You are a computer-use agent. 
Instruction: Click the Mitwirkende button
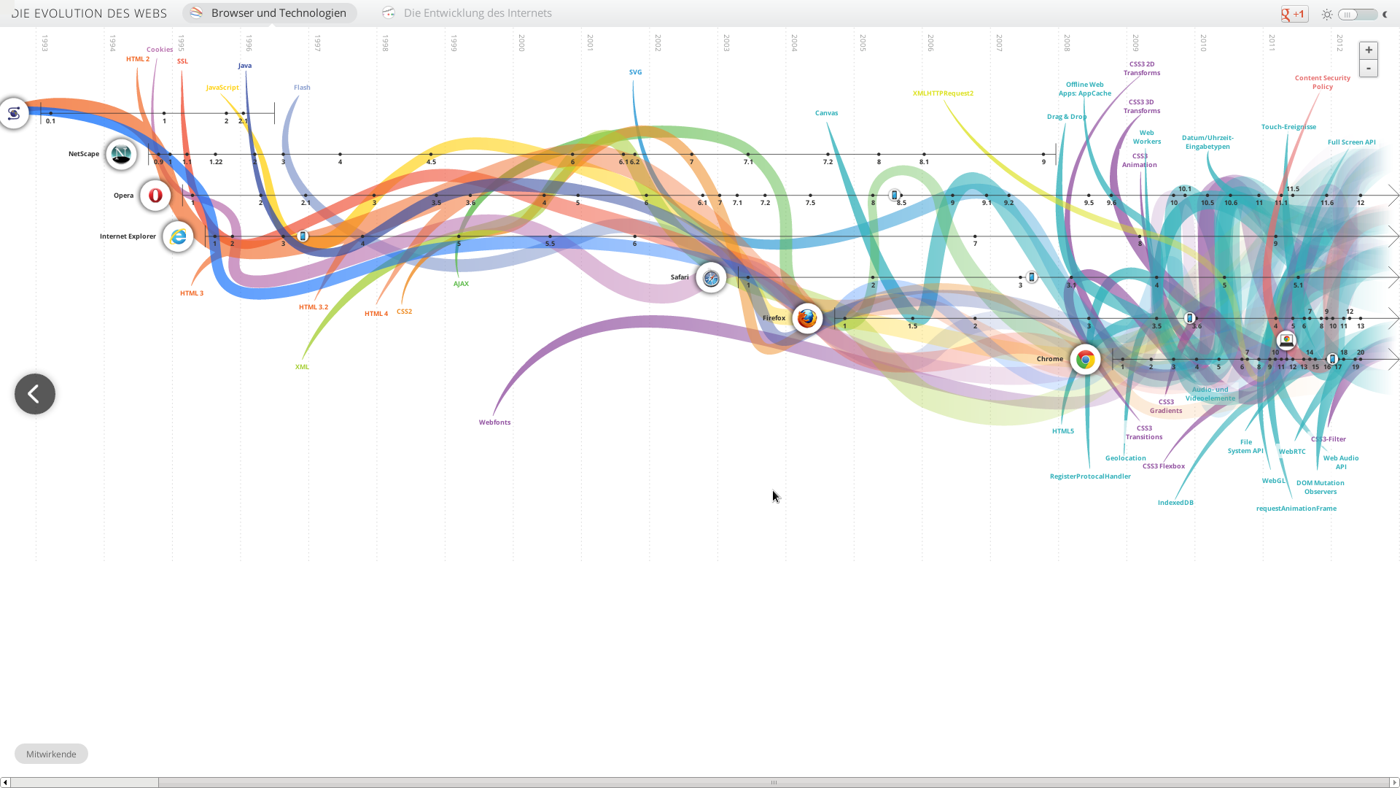pyautogui.click(x=51, y=754)
